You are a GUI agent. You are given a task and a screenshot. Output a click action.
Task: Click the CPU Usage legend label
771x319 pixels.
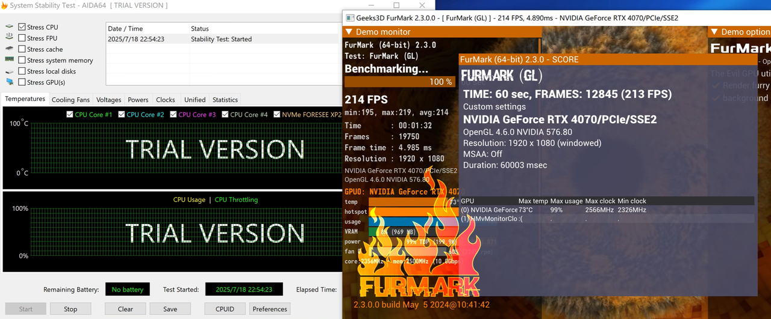point(189,199)
